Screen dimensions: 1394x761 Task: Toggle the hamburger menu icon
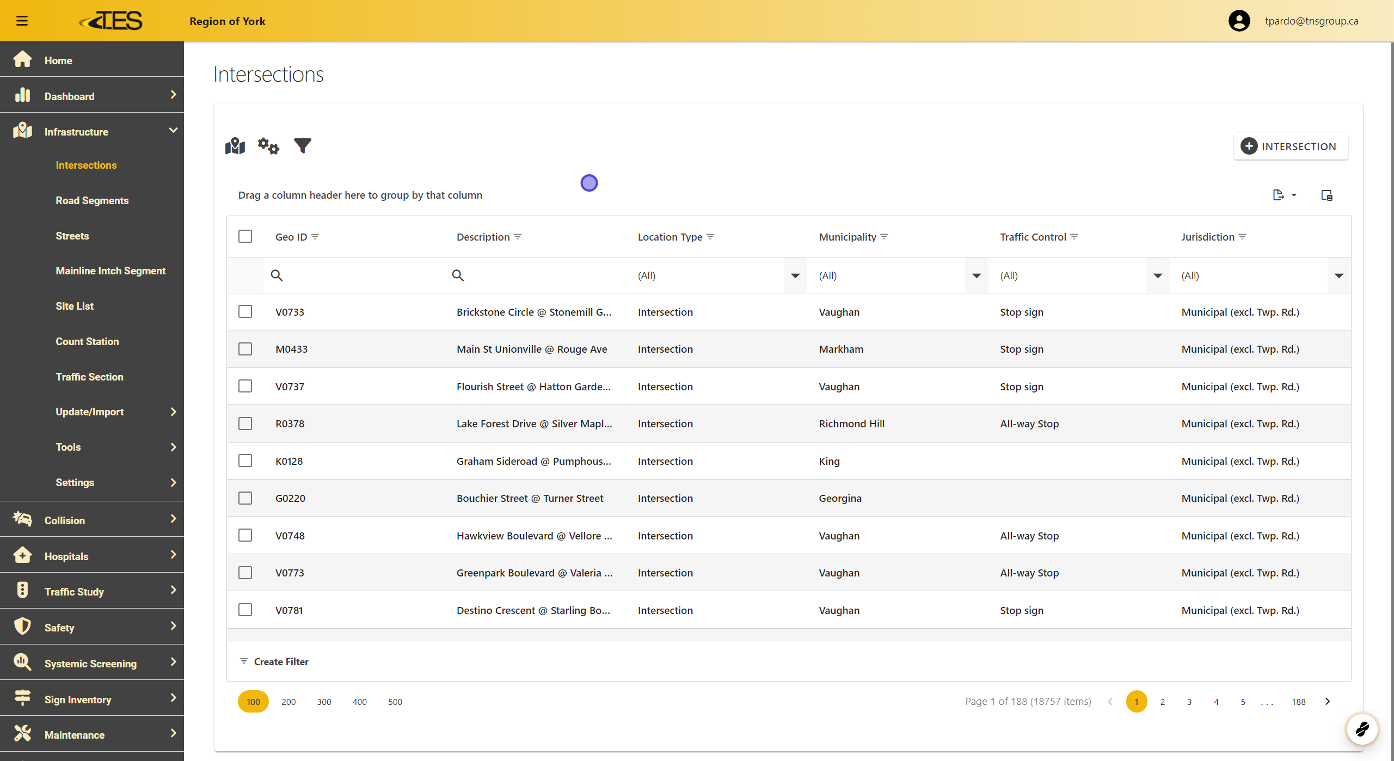click(22, 21)
